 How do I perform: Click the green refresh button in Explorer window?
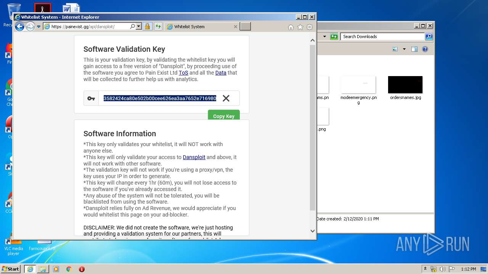coord(334,37)
